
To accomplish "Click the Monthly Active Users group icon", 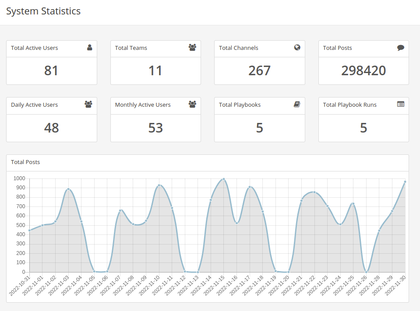I will point(192,104).
